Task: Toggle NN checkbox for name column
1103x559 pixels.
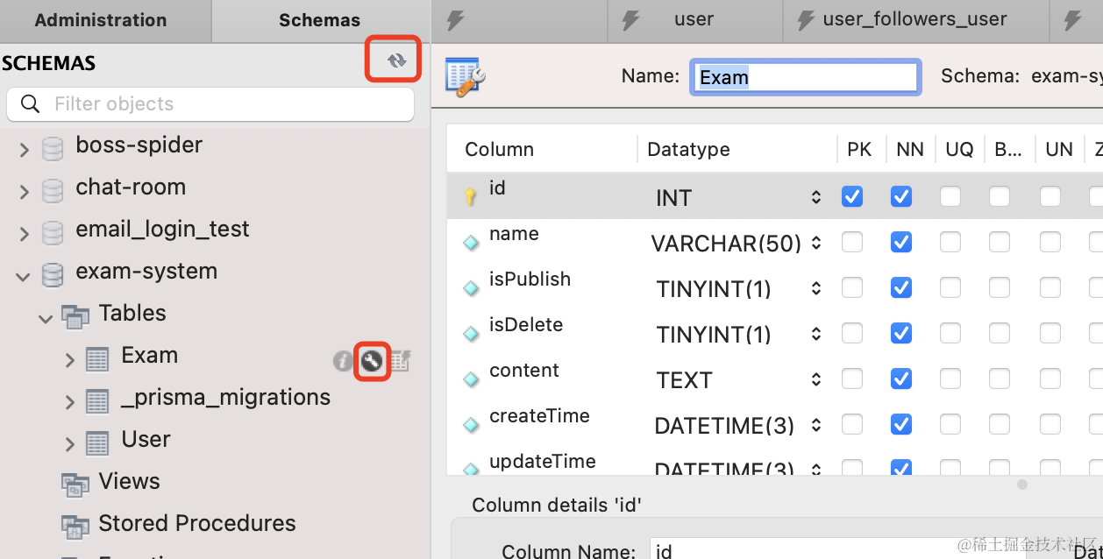Action: point(900,242)
